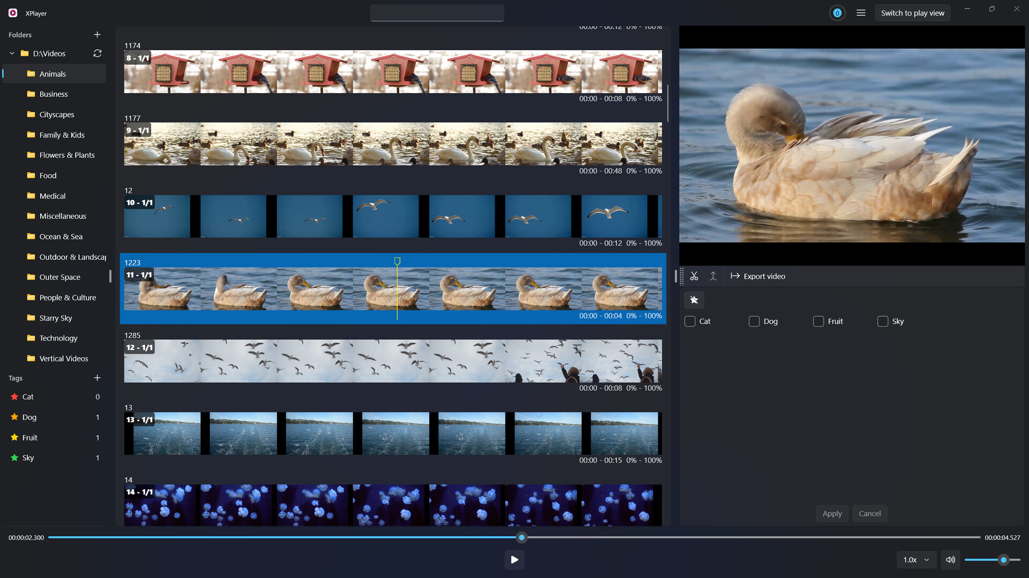This screenshot has height=578, width=1029.
Task: Collapse the D:\Videos folder tree
Action: click(x=11, y=53)
